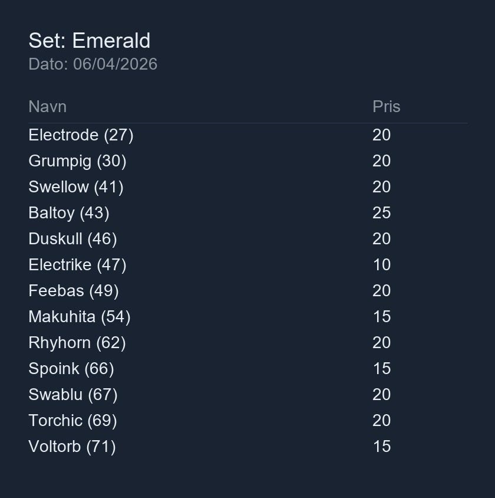
Task: Select Swablu (67) in the table
Action: [x=73, y=395]
